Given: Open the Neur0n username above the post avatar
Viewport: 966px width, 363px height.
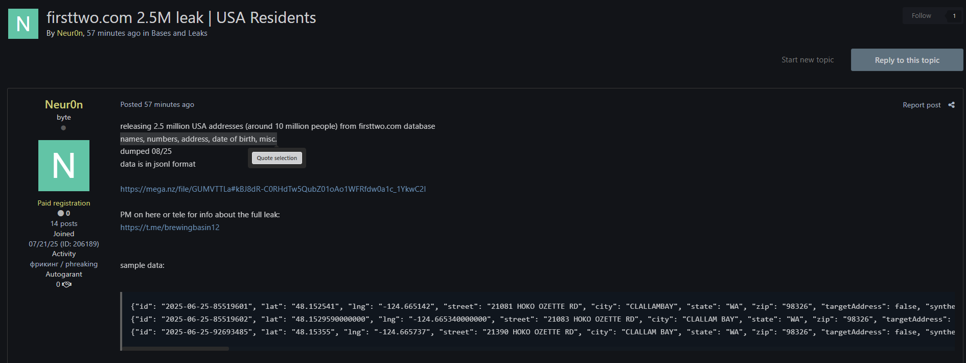Looking at the screenshot, I should (64, 104).
